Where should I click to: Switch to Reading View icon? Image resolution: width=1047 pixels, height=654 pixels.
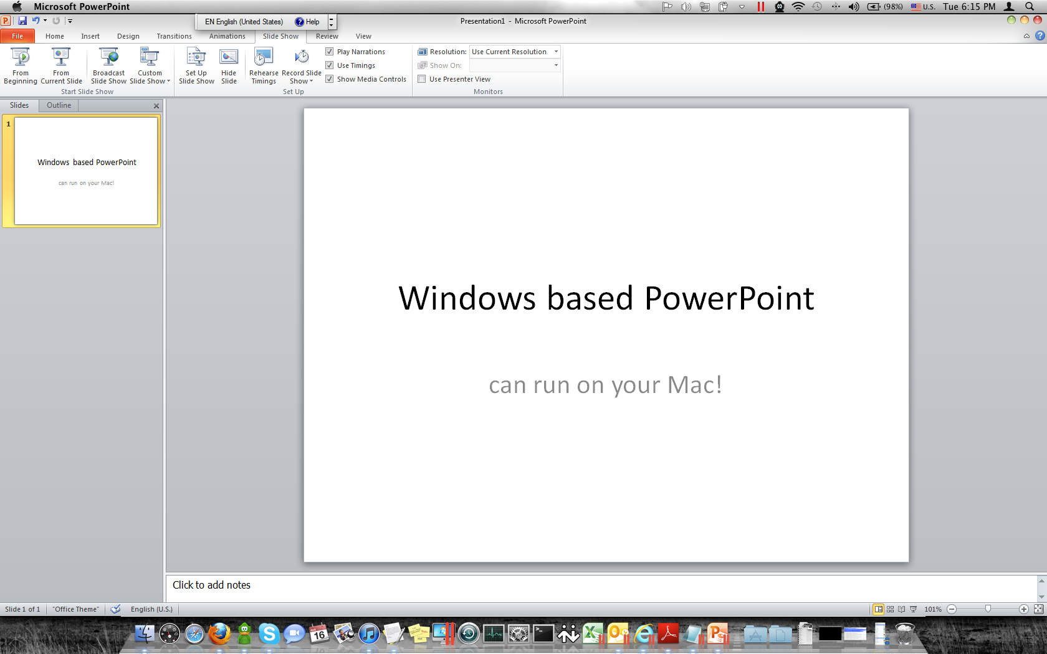(x=901, y=609)
